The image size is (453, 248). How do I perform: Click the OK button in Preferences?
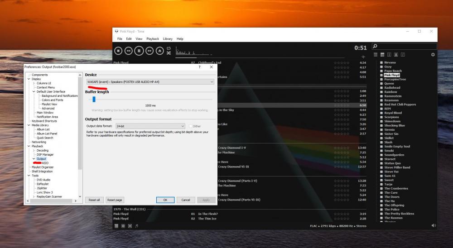tap(165, 200)
